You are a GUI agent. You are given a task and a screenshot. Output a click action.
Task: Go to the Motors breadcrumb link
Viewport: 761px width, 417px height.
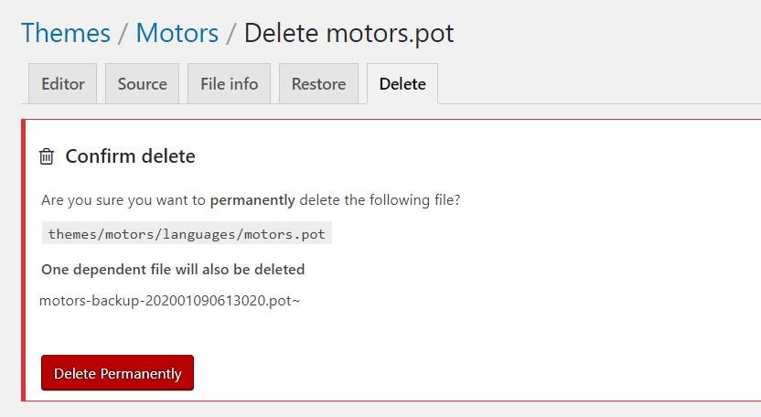(177, 34)
